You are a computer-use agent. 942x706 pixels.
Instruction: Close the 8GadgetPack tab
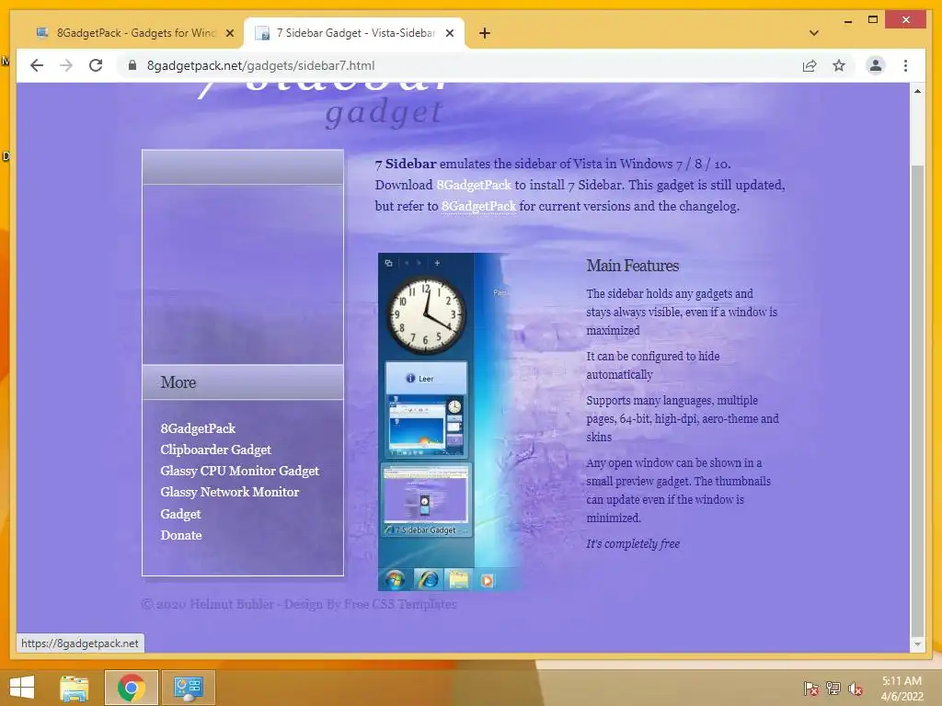click(x=229, y=33)
